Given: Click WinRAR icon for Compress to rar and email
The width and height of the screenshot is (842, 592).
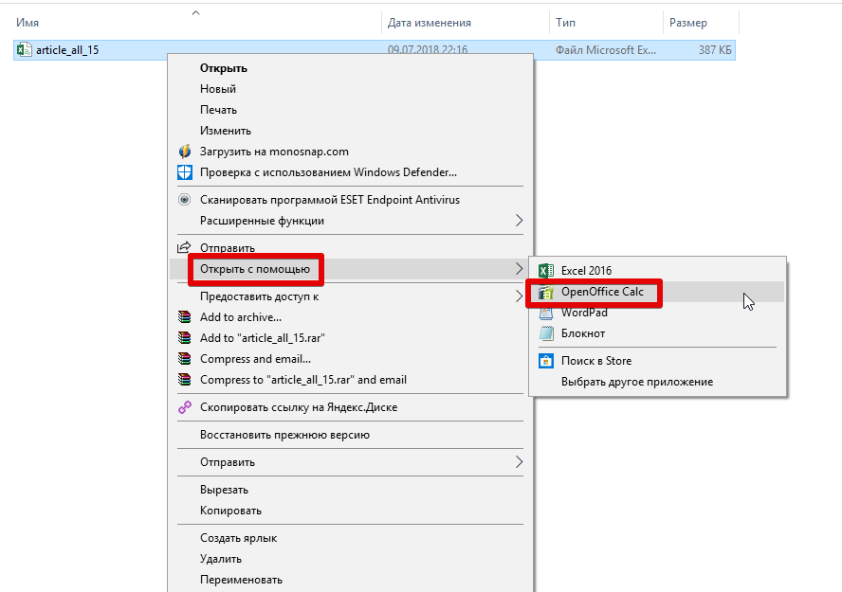Looking at the screenshot, I should click(x=185, y=380).
